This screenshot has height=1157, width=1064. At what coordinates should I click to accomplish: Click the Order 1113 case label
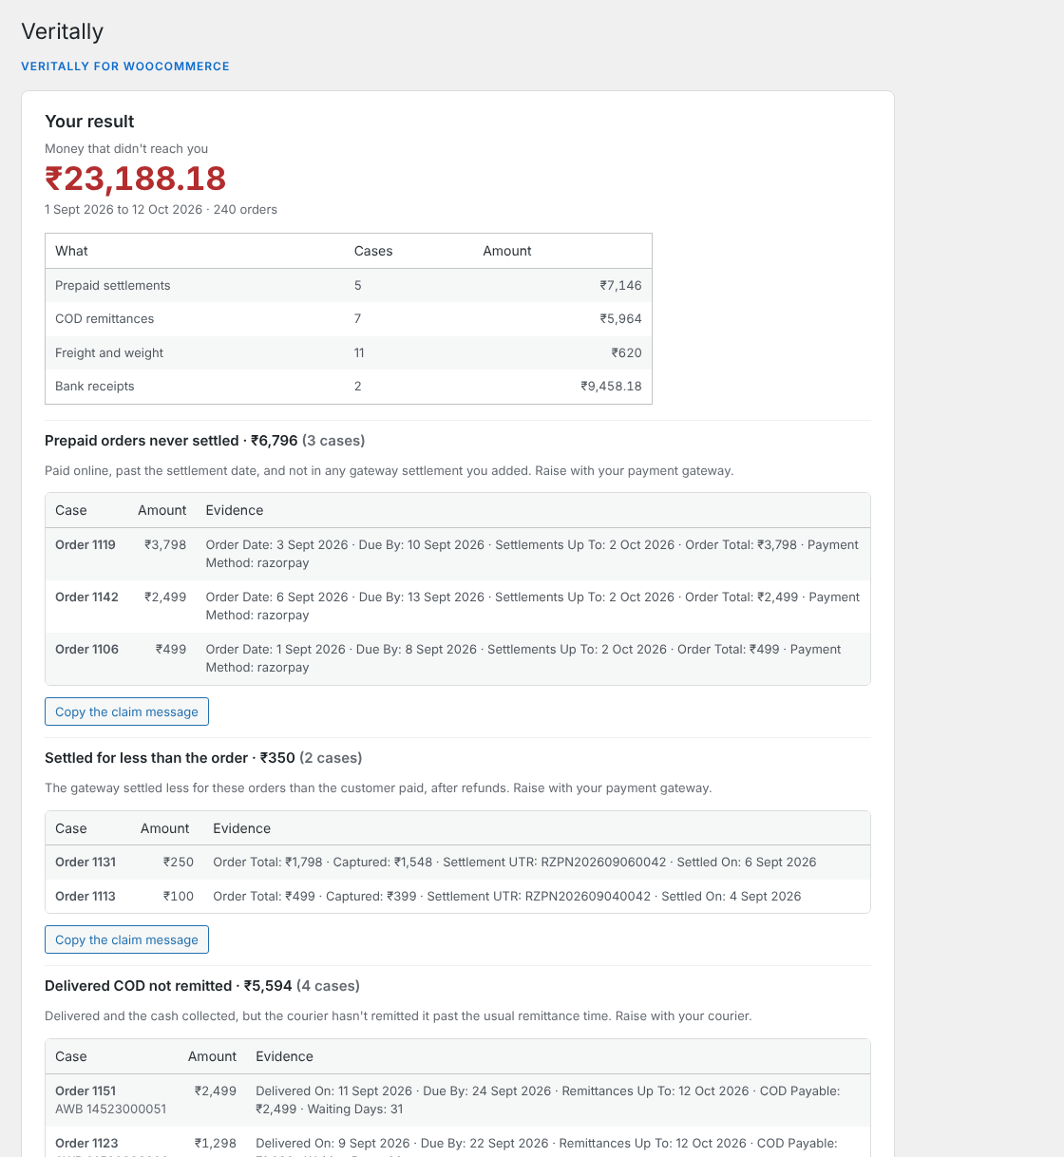[85, 897]
